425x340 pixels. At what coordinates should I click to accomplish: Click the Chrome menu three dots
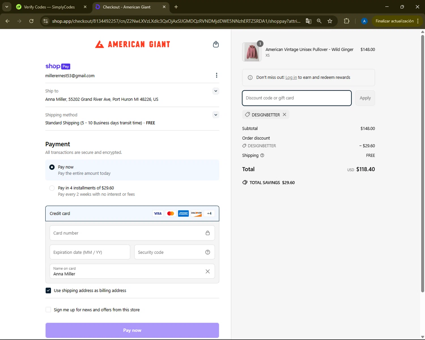click(x=418, y=21)
